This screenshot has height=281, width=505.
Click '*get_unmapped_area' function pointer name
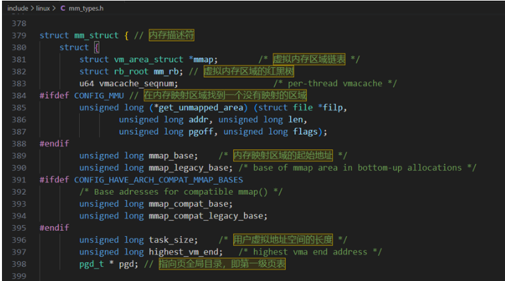point(198,108)
